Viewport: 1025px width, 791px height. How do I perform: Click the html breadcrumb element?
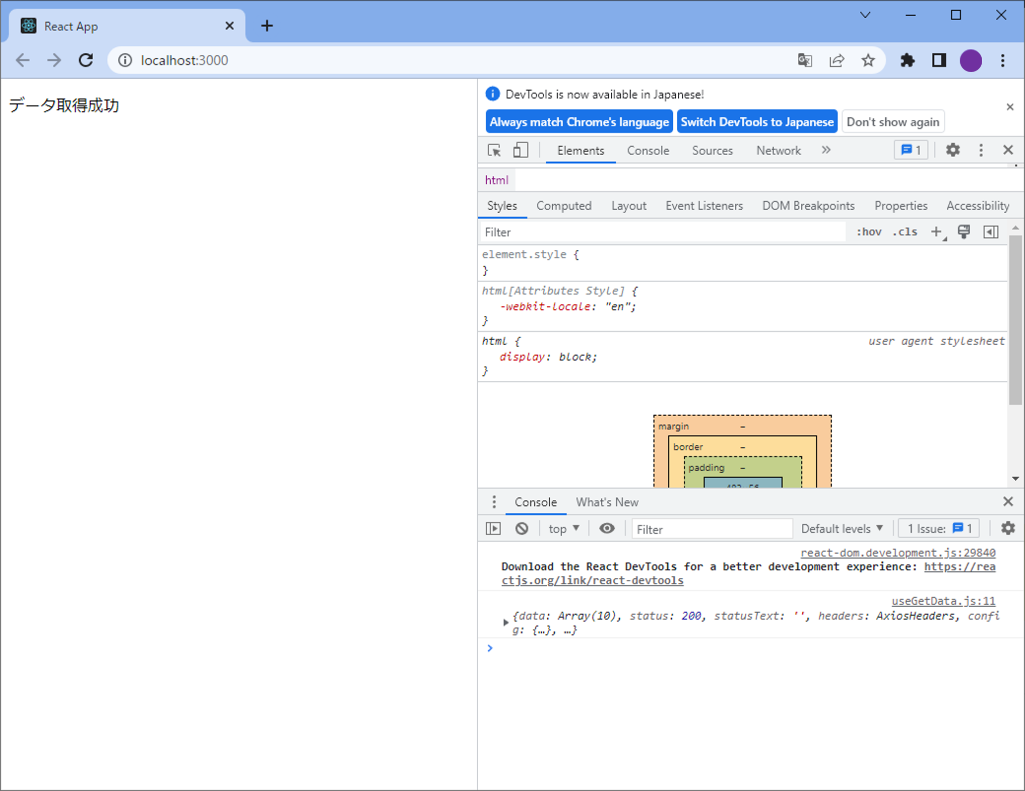(496, 180)
